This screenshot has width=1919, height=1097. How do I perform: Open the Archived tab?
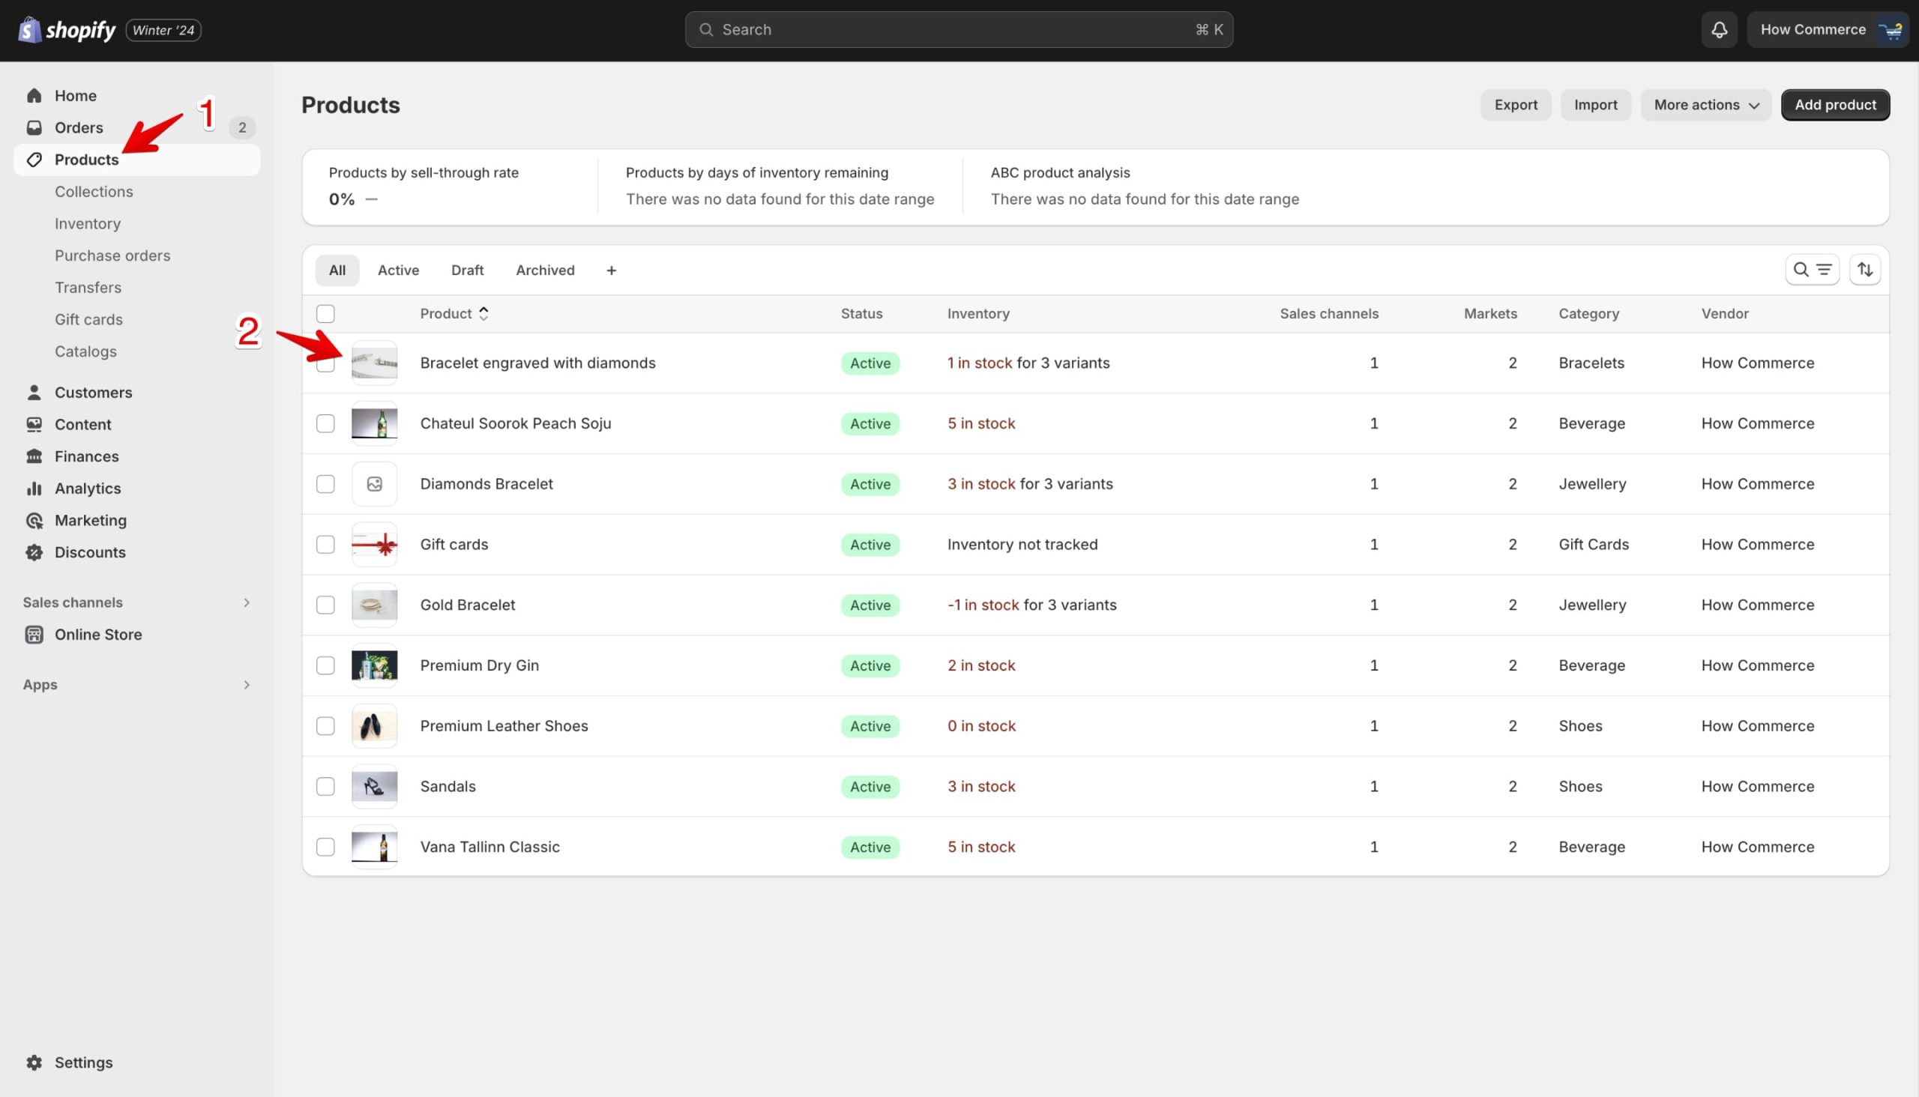[544, 270]
